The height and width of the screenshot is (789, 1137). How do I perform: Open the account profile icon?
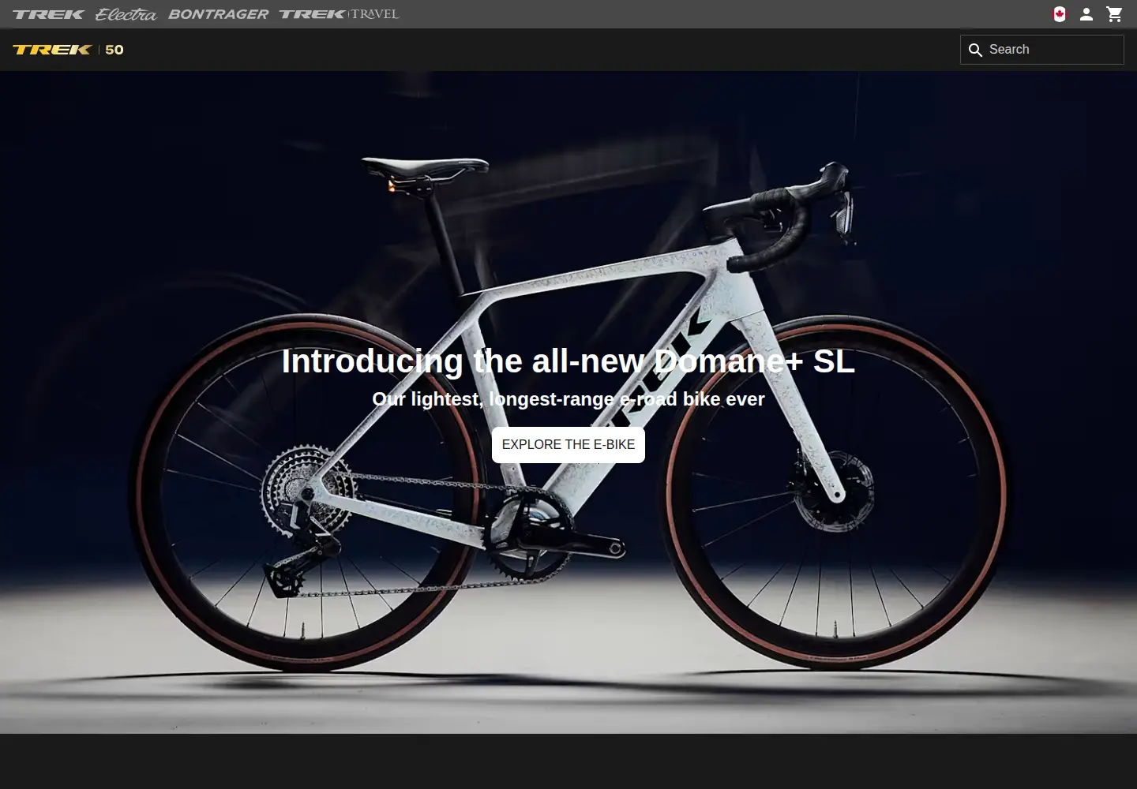[x=1086, y=14]
